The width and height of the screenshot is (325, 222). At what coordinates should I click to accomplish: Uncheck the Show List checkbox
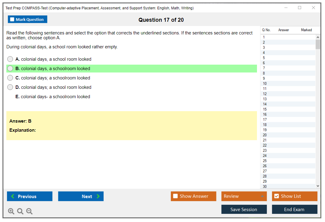click(276, 196)
